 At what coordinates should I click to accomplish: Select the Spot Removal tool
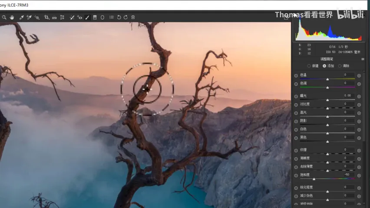72,17
